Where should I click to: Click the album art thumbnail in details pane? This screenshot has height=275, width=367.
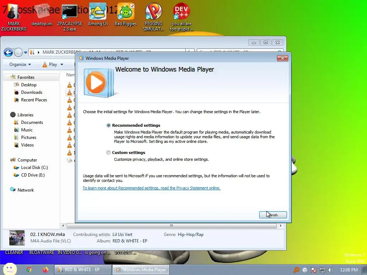point(17,238)
